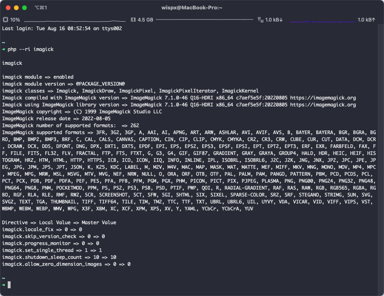Click release date value 2022-08-05

[96, 119]
